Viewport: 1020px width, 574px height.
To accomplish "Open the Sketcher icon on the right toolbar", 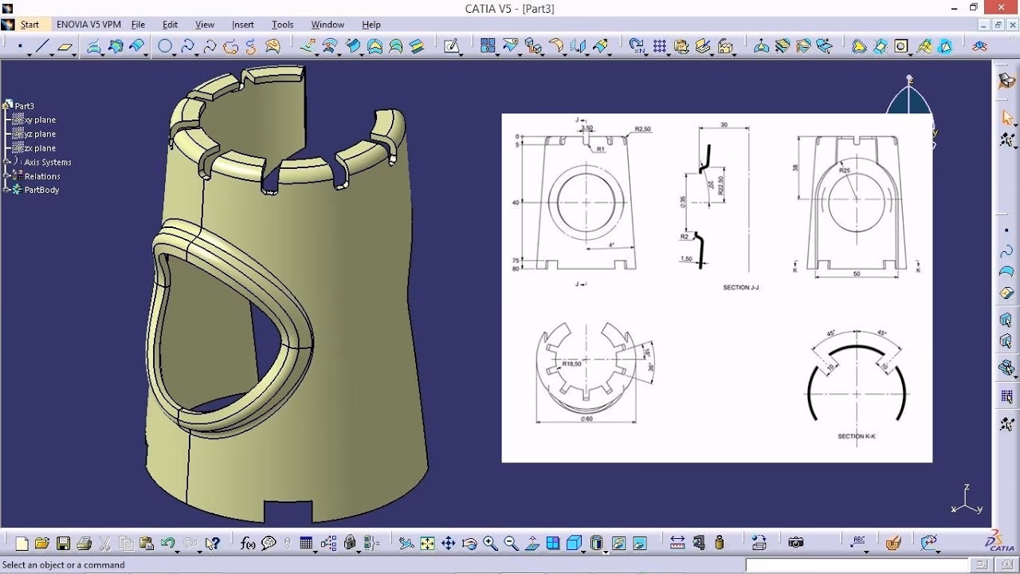I will point(1006,80).
